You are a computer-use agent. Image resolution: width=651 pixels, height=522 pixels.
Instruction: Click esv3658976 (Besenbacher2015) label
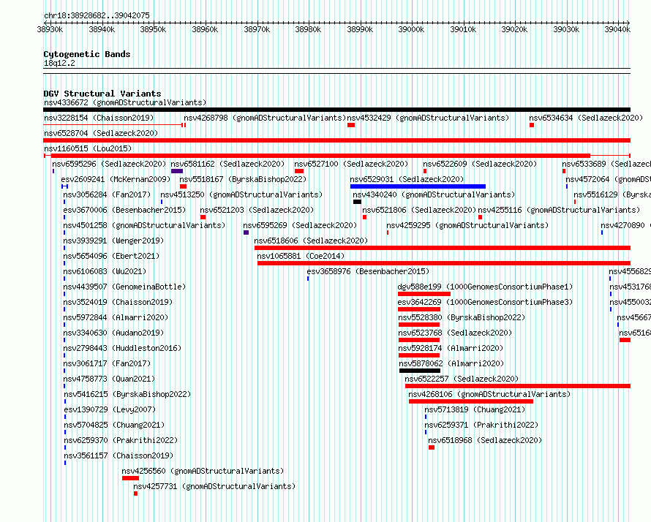pyautogui.click(x=368, y=271)
